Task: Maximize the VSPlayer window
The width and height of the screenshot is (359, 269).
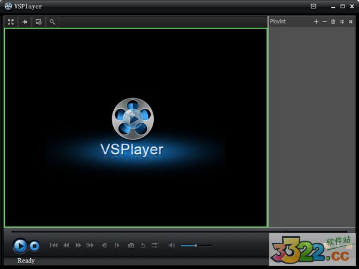Action: pyautogui.click(x=342, y=7)
